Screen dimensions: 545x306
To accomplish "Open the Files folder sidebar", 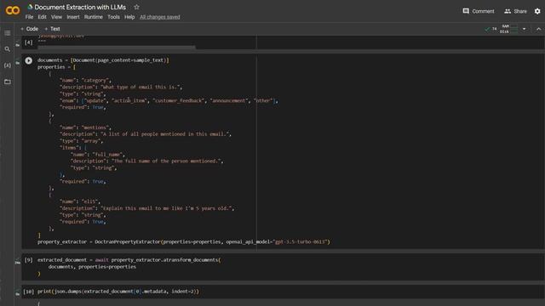I will [x=8, y=82].
